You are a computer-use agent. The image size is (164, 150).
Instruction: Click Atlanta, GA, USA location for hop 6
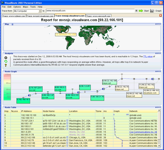[x=77, y=132]
